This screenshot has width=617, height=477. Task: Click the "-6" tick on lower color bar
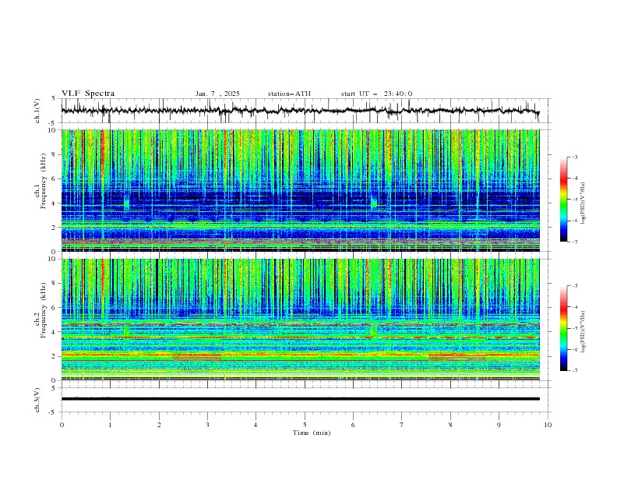[x=574, y=349]
